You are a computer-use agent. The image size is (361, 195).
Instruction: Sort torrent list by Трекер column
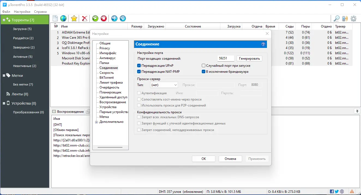[x=343, y=26]
